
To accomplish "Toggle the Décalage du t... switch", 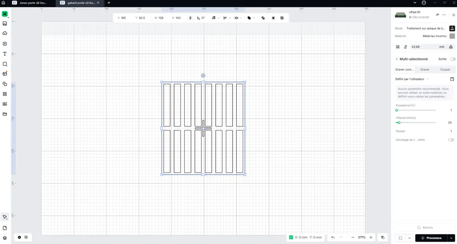I will pyautogui.click(x=451, y=140).
